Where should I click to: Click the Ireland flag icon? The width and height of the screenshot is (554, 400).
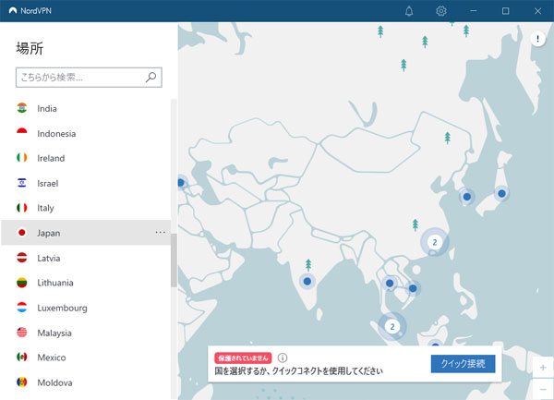(x=22, y=158)
